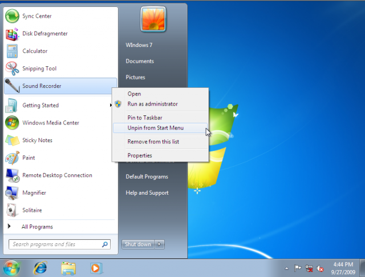This screenshot has width=365, height=277.
Task: Open the Solitaire cards icon
Action: [x=11, y=210]
